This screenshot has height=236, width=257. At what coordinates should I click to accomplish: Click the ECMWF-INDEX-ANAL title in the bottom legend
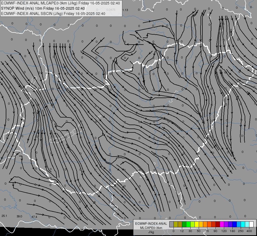(x=151, y=224)
